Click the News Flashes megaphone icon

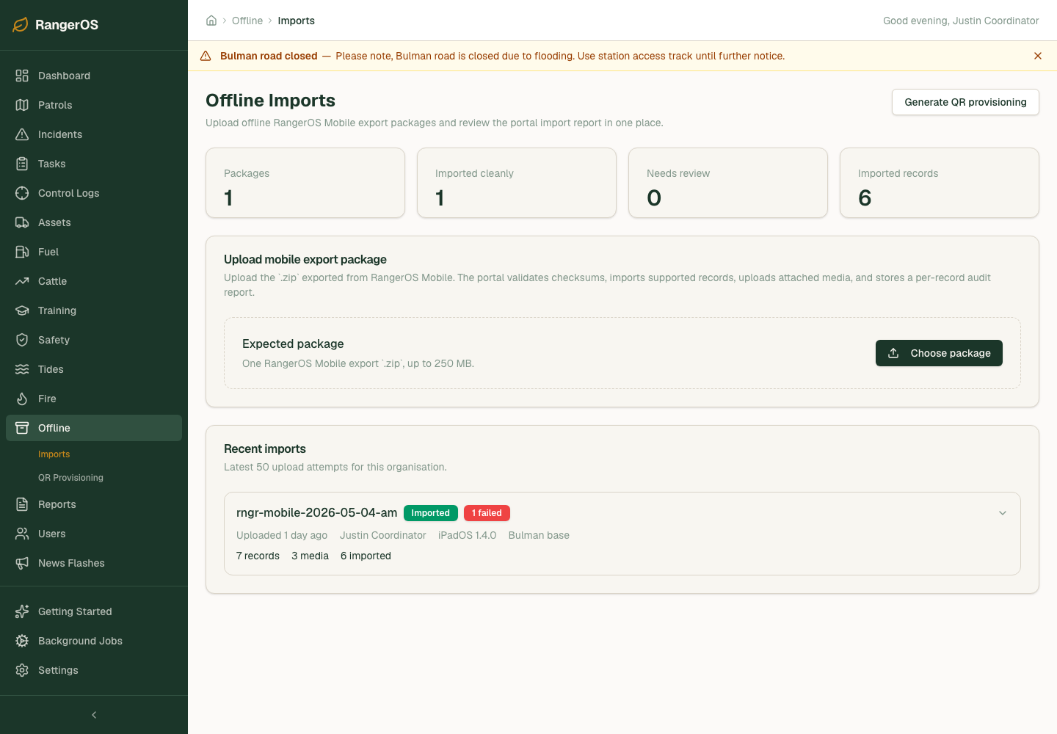pos(22,563)
